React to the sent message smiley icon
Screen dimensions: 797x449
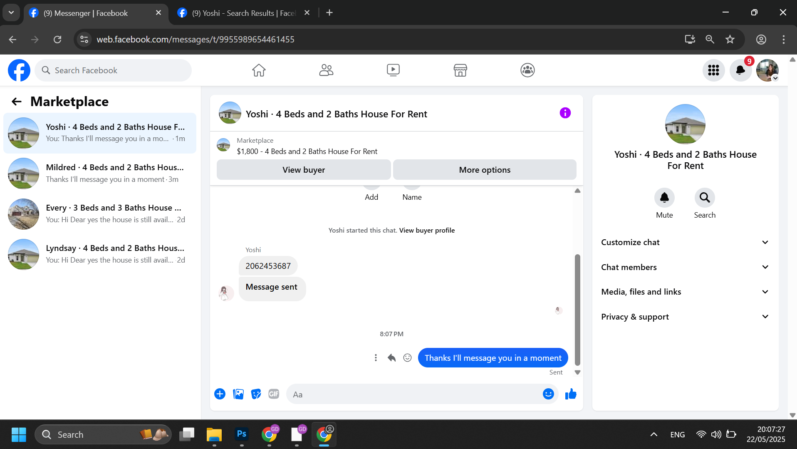tap(408, 358)
